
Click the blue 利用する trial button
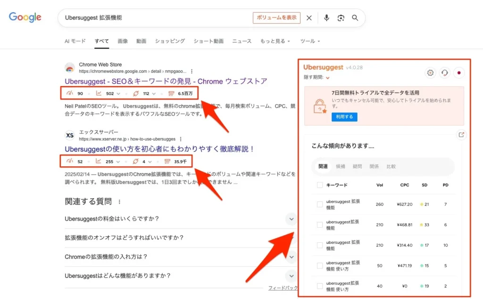pyautogui.click(x=344, y=117)
